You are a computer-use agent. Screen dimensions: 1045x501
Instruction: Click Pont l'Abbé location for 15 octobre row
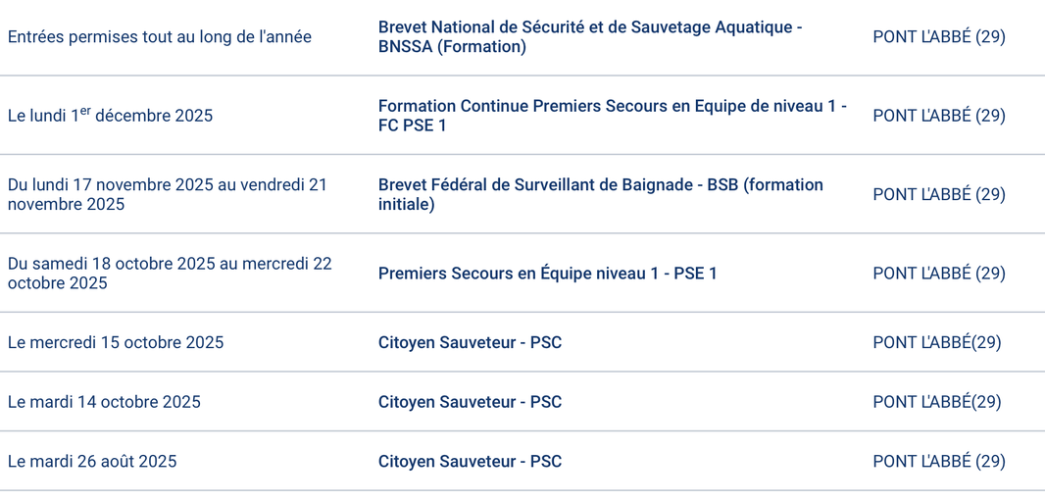[x=936, y=342]
